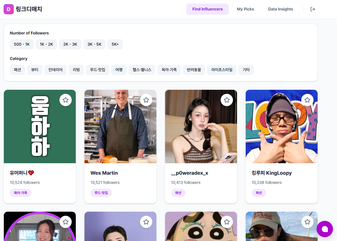Viewport: 337px width, 241px height.
Task: Open the 유머퍼니 green thumbnail image
Action: (40, 126)
